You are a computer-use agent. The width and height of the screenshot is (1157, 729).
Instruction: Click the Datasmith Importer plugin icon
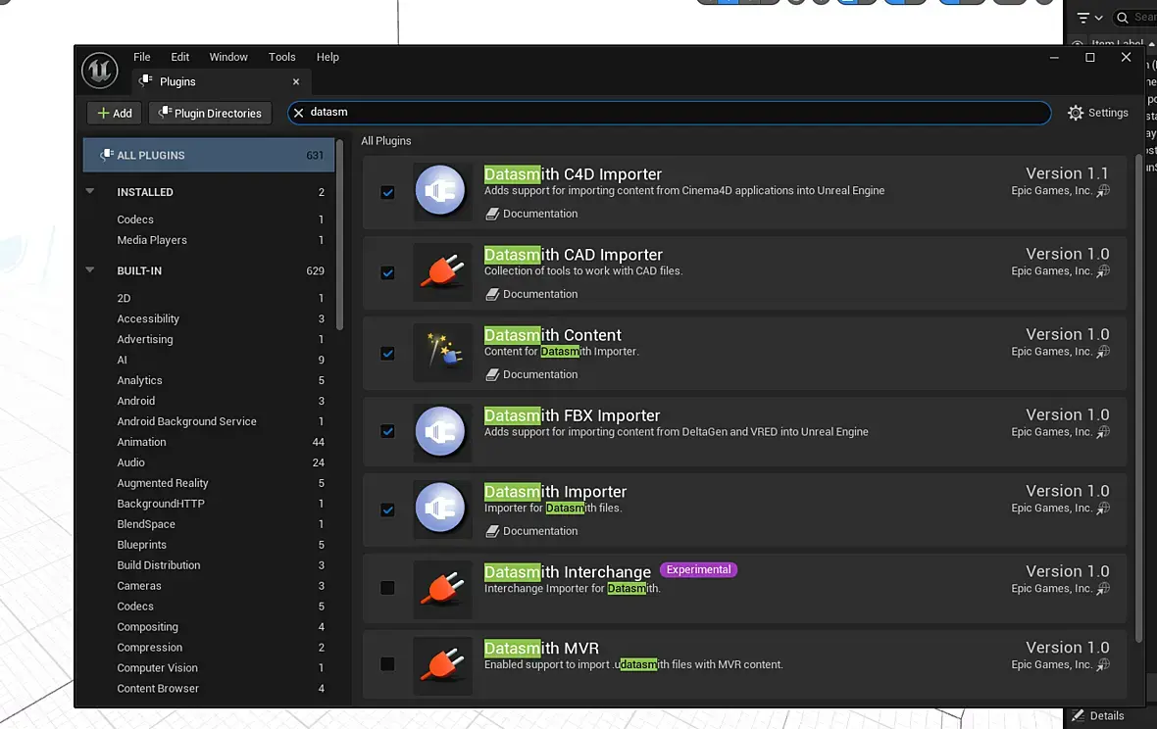tap(441, 508)
